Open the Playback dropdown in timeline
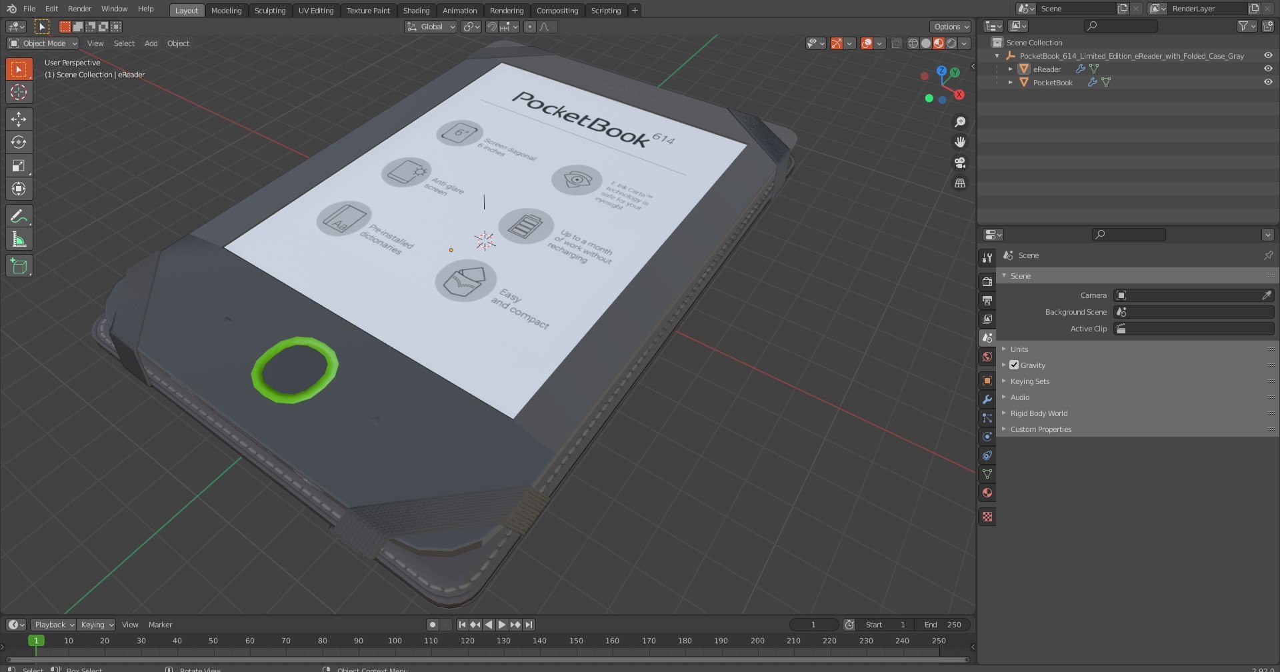Viewport: 1280px width, 672px height. click(x=53, y=625)
